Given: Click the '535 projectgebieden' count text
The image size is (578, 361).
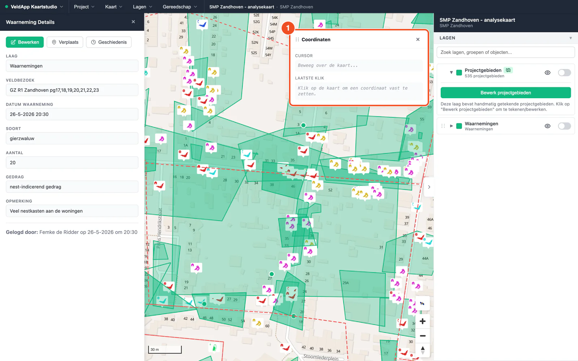Looking at the screenshot, I should (484, 76).
